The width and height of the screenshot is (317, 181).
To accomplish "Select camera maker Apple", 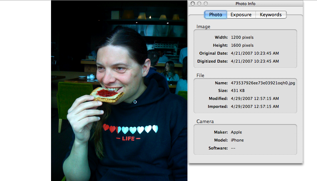I will click(236, 132).
